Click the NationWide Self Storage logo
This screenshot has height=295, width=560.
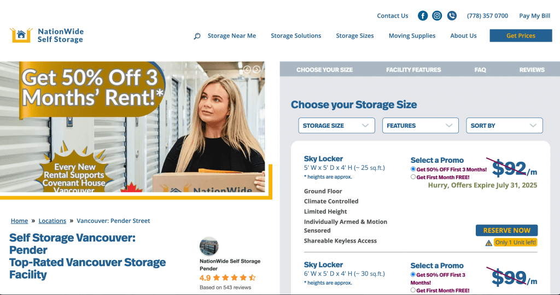pyautogui.click(x=46, y=36)
